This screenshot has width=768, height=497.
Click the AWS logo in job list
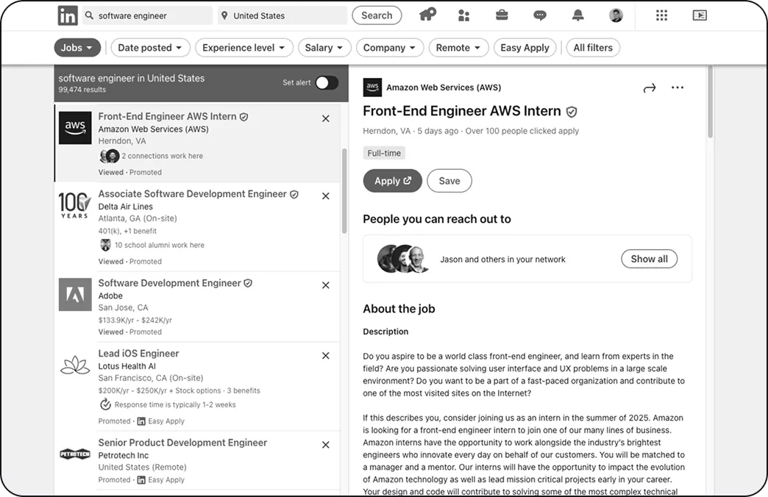pos(75,128)
